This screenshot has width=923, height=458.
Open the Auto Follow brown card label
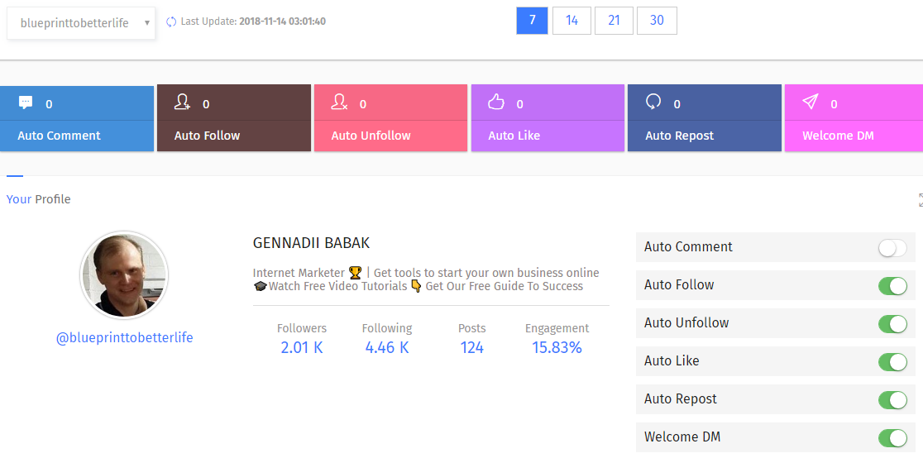click(x=208, y=136)
